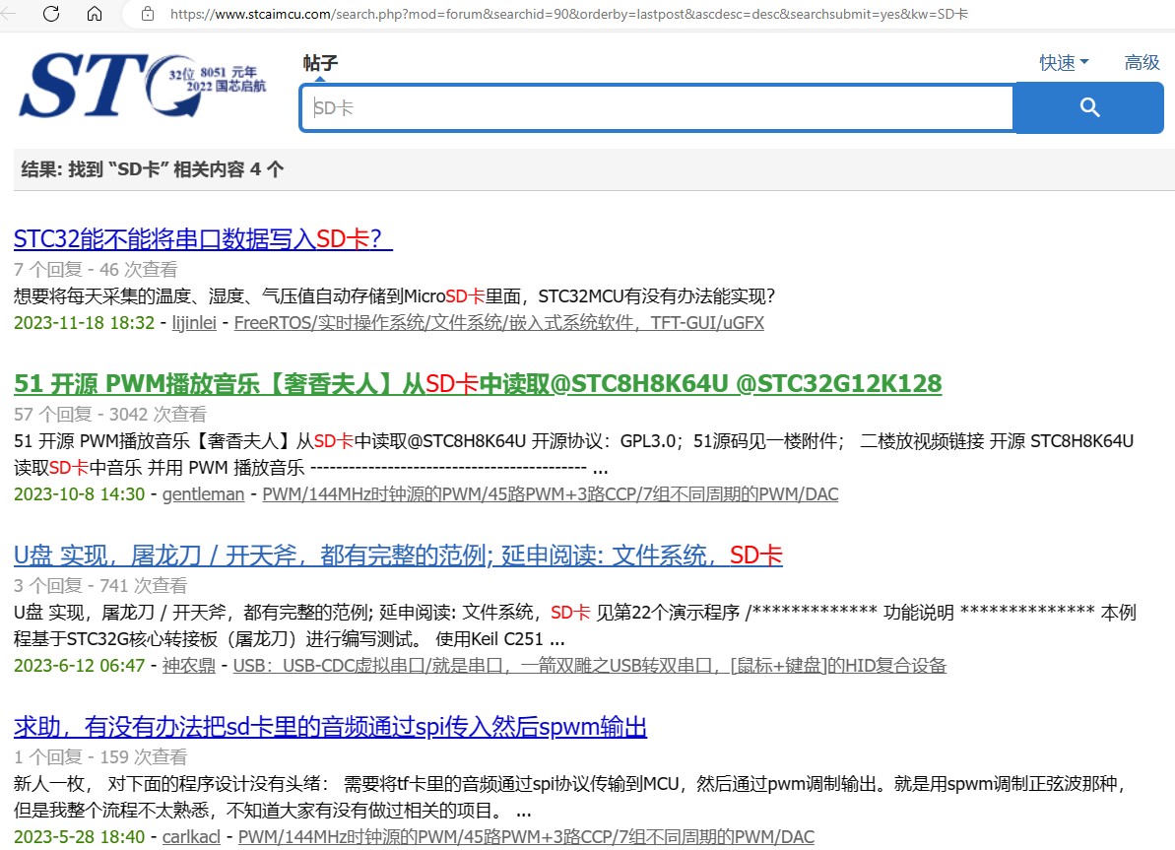Click date 2023-11-18 18:32
The image size is (1175, 850).
(84, 323)
